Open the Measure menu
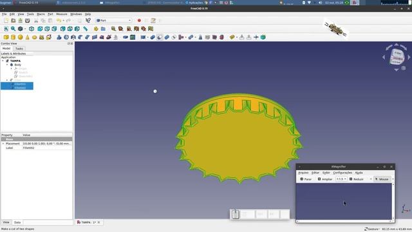The width and height of the screenshot is (412, 232). (62, 14)
